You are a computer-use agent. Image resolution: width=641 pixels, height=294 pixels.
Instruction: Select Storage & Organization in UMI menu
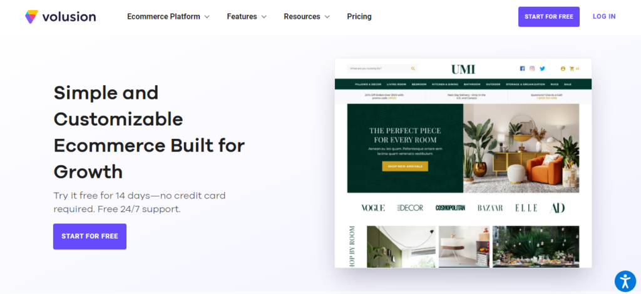pos(525,84)
